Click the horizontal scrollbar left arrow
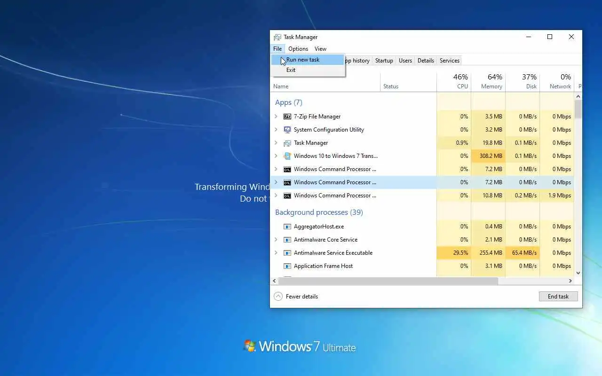 point(275,281)
